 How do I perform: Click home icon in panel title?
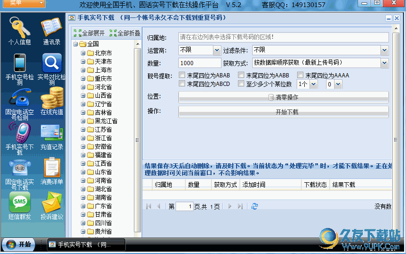(x=72, y=18)
